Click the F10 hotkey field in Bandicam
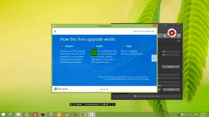This screenshot has width=209, height=117. coord(170,52)
